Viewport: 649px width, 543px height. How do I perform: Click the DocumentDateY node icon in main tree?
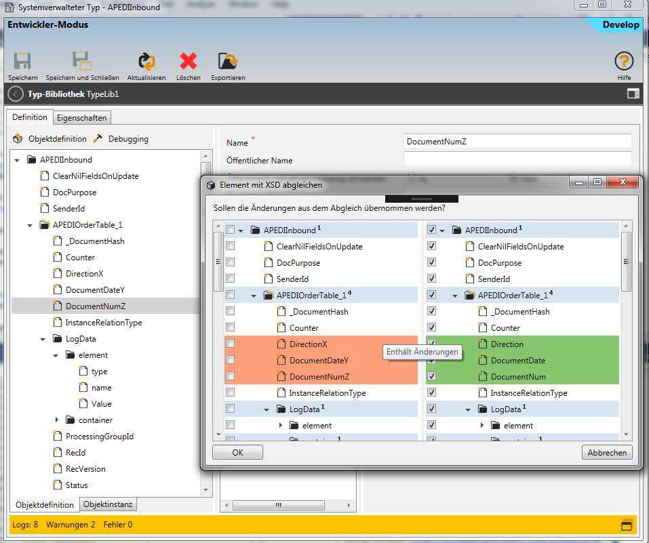58,289
